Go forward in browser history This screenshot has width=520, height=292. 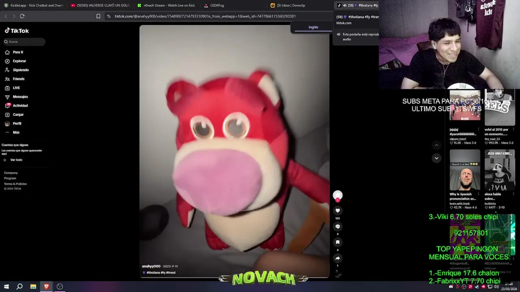[x=14, y=16]
